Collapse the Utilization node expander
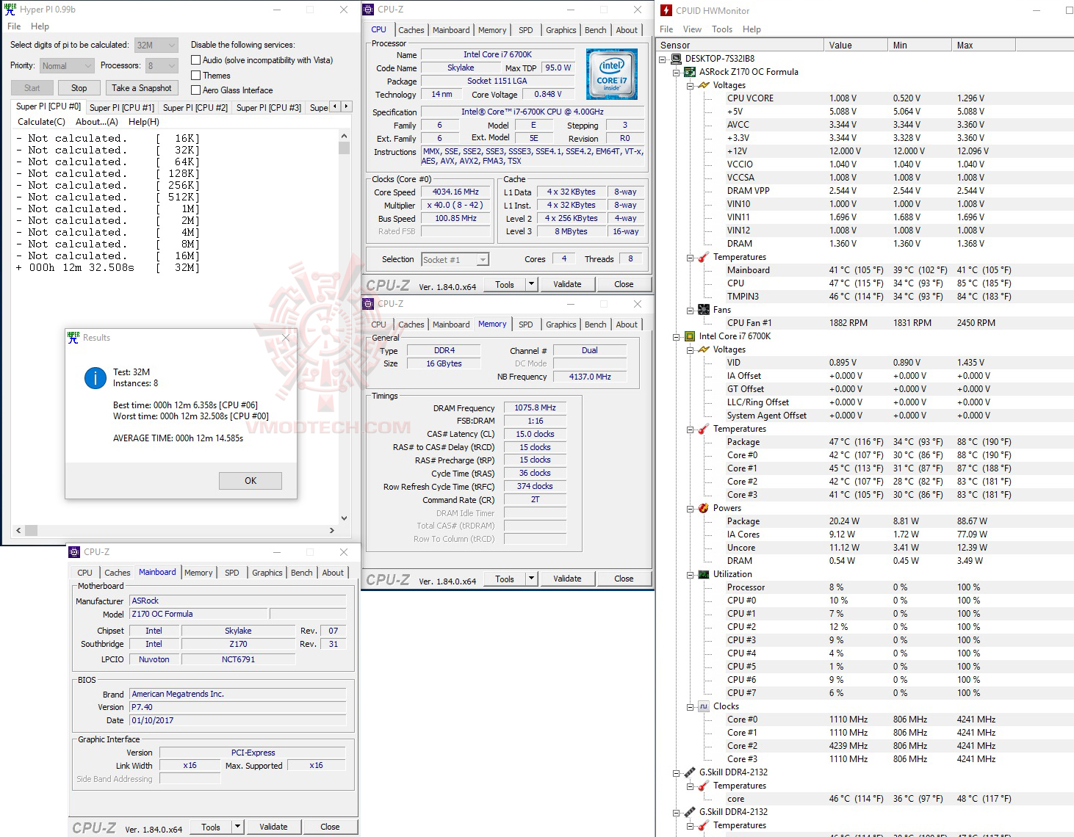Screen dimensions: 1074x837 tap(691, 574)
